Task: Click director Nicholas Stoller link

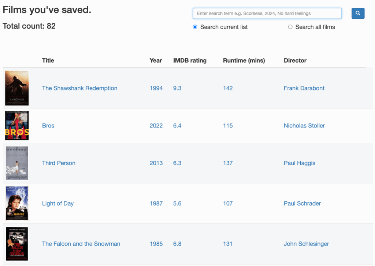Action: pos(304,126)
